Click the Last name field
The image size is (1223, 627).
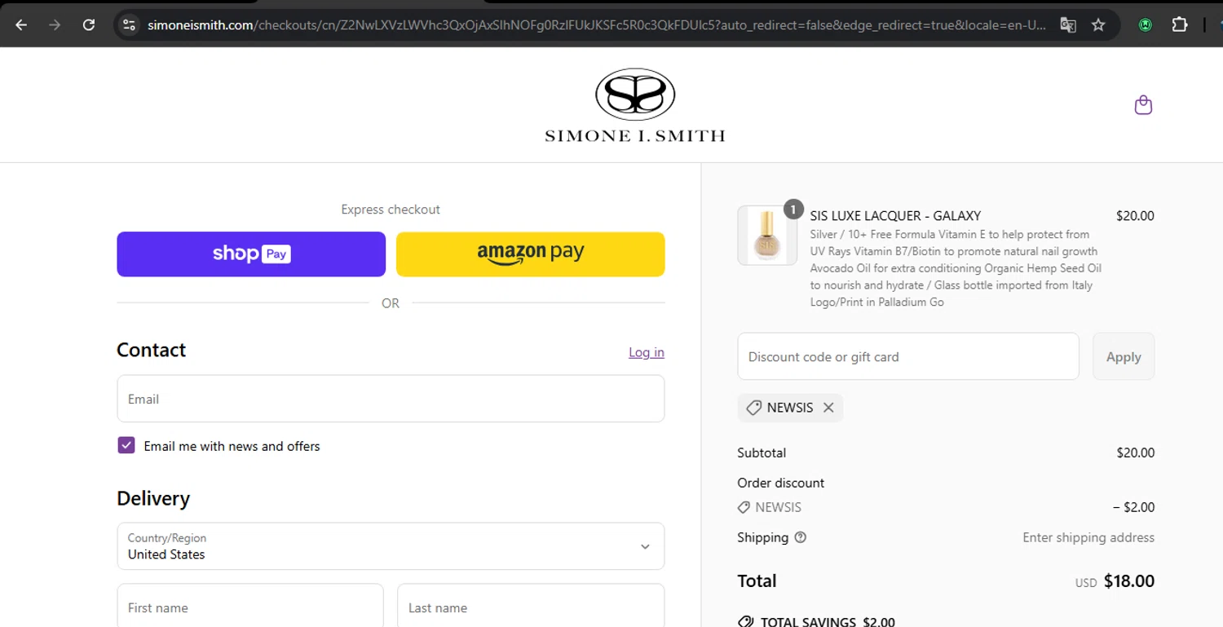(531, 607)
